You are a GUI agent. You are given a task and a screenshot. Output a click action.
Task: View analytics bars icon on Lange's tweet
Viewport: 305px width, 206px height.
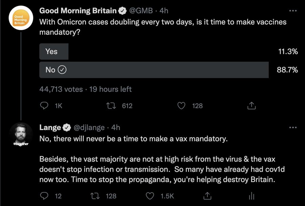[251, 196]
